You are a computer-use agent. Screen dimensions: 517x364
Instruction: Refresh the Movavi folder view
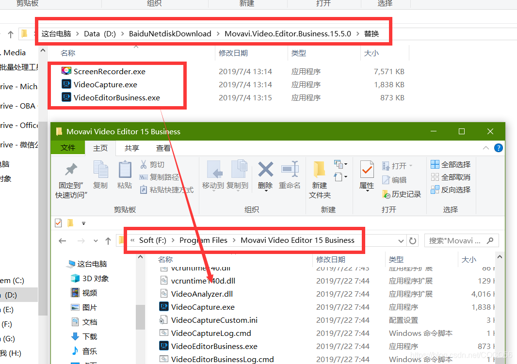click(x=412, y=241)
